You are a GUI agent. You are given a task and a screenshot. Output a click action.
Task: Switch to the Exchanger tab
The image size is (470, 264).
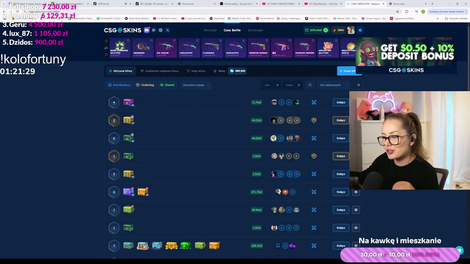(256, 30)
